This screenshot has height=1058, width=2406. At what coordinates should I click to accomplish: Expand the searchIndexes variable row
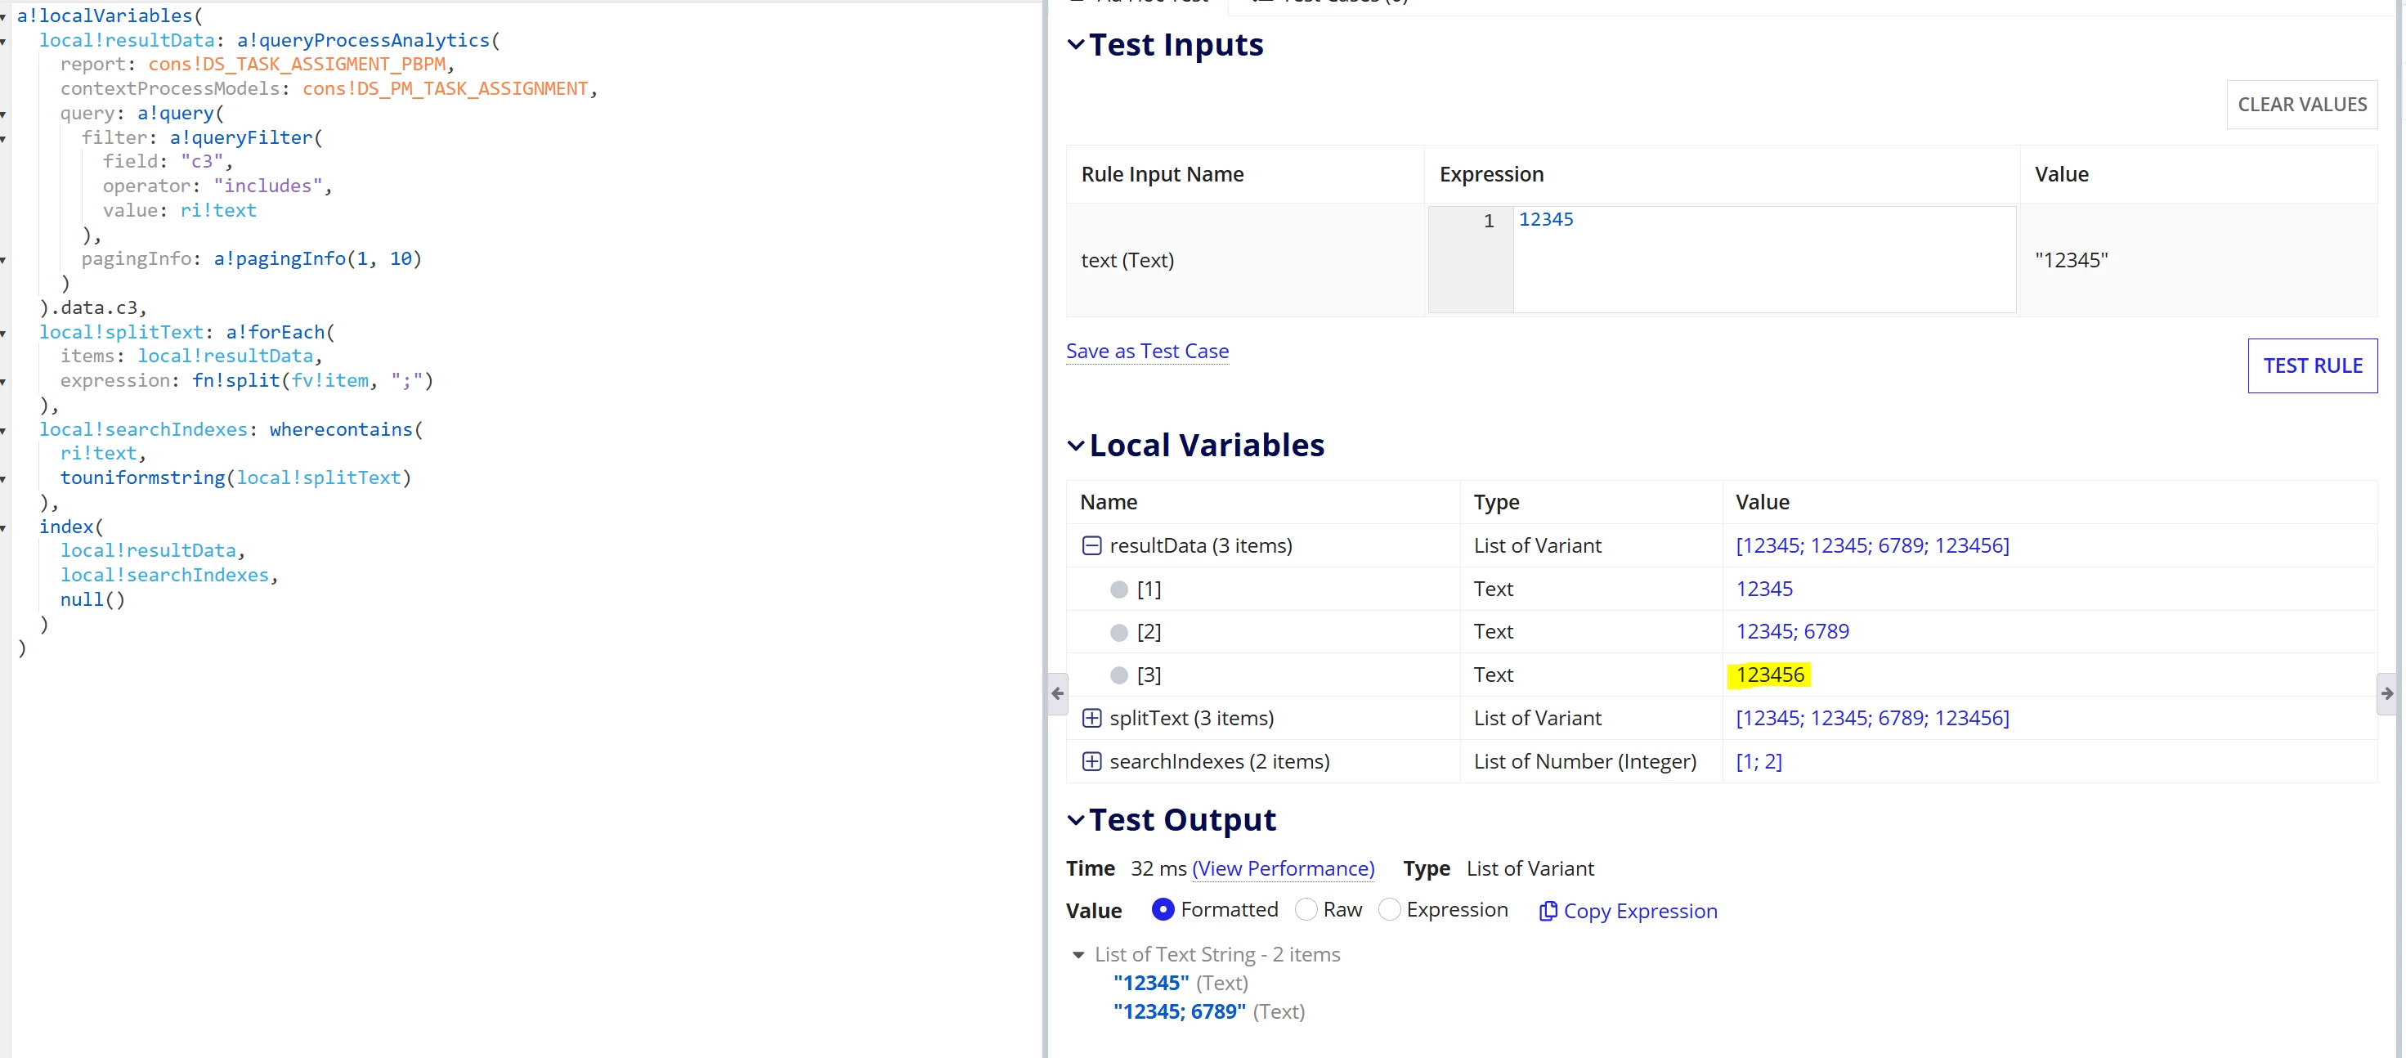pos(1091,761)
